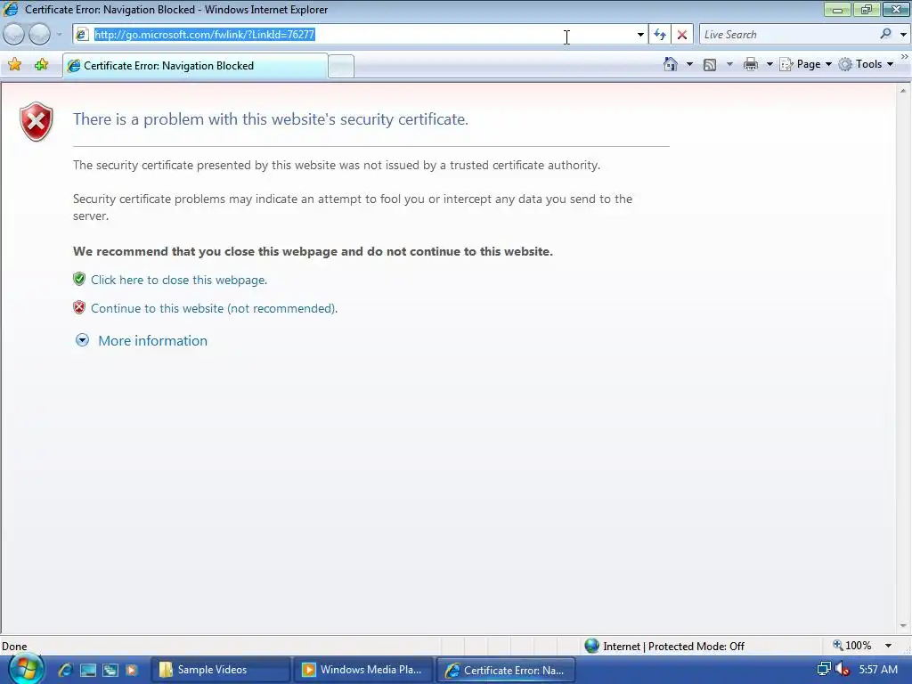912x684 pixels.
Task: Switch to Windows Media Player taskbar button
Action: point(363,670)
